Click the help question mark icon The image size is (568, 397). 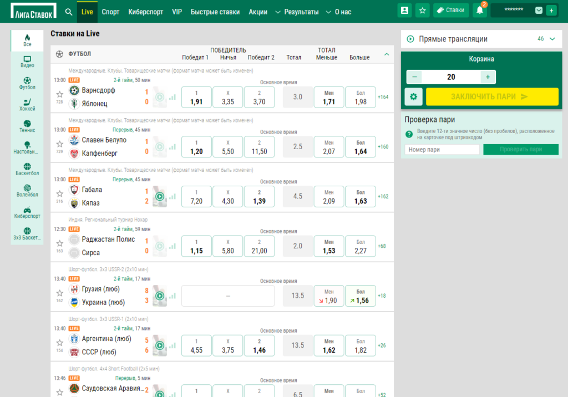pos(409,134)
